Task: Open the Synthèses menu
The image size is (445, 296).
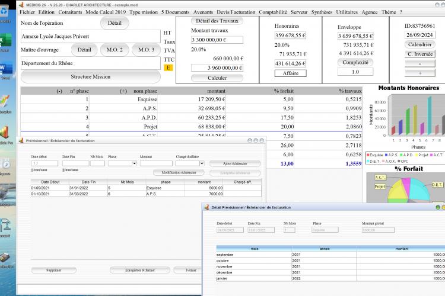Action: (x=322, y=12)
